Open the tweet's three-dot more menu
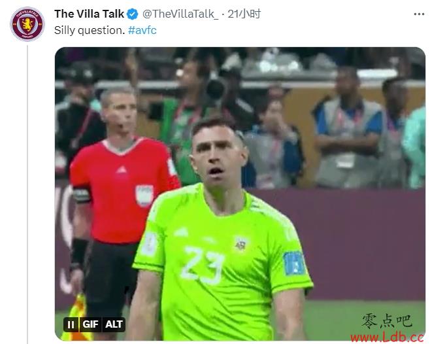The width and height of the screenshot is (430, 344). coord(419,14)
